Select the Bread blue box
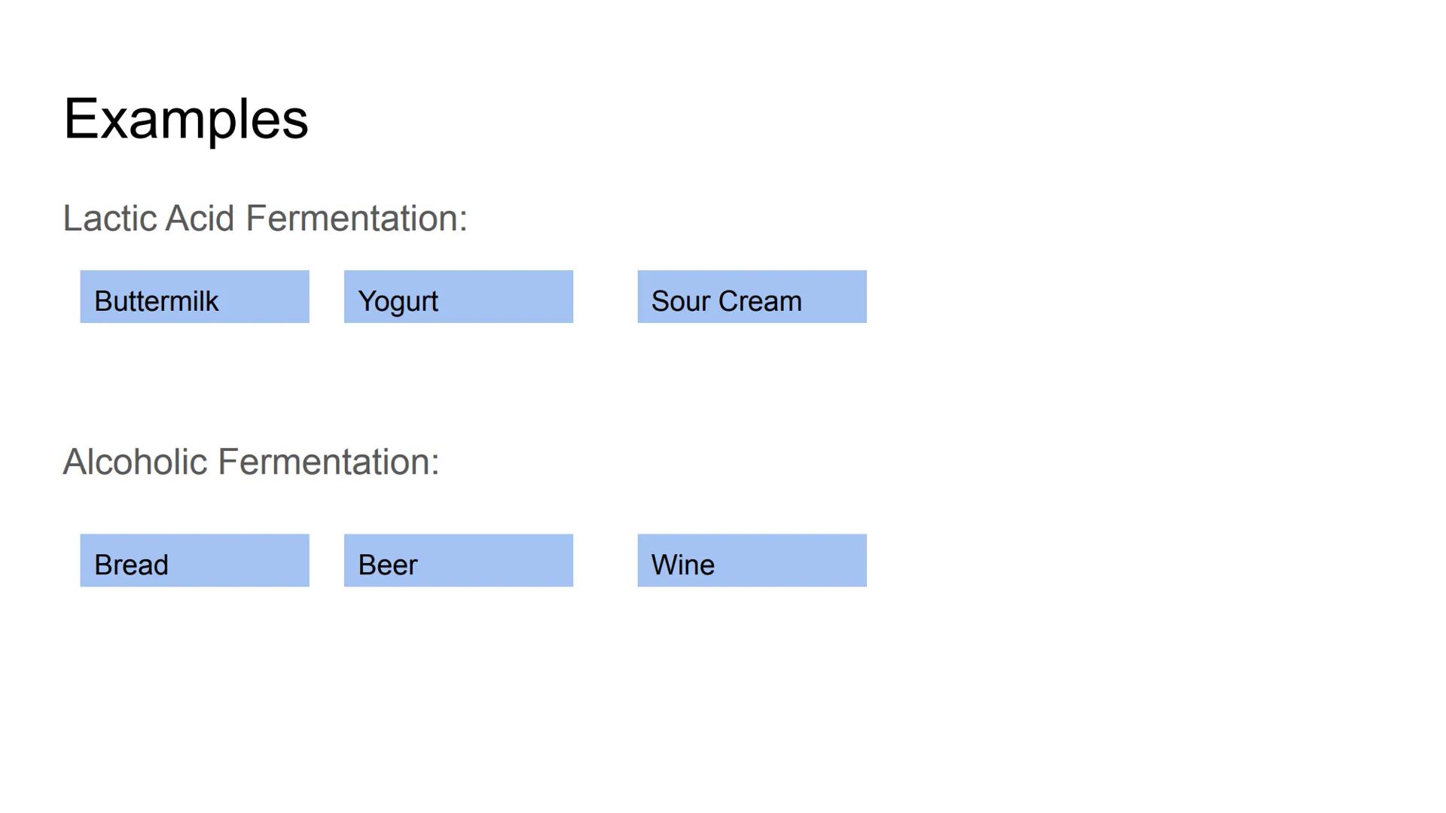1446x813 pixels. click(194, 560)
